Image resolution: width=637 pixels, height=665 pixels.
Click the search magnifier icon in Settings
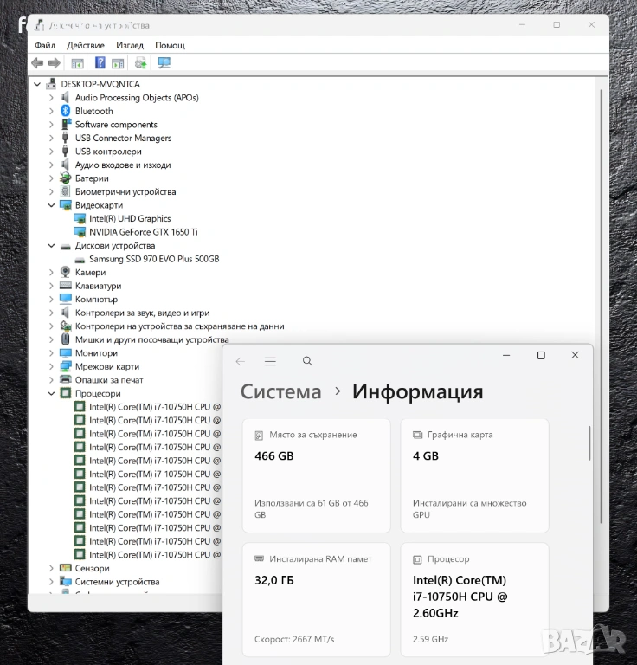(307, 361)
